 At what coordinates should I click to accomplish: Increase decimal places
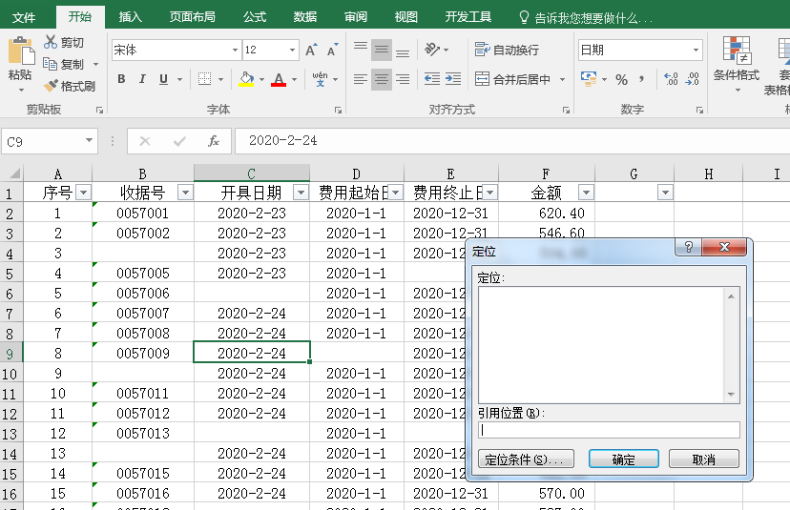671,79
